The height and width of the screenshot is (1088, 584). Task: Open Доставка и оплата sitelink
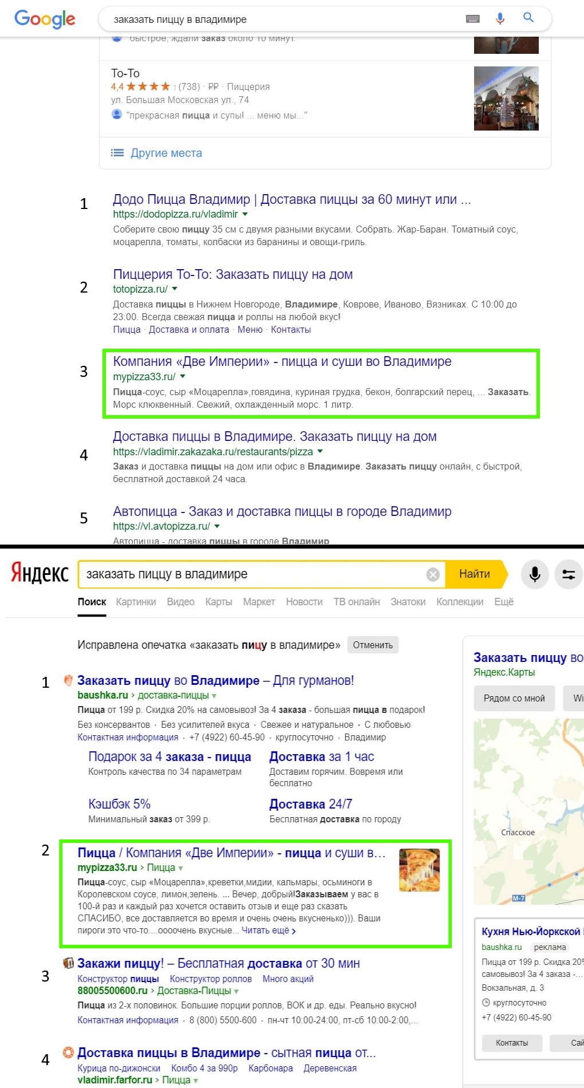point(189,330)
